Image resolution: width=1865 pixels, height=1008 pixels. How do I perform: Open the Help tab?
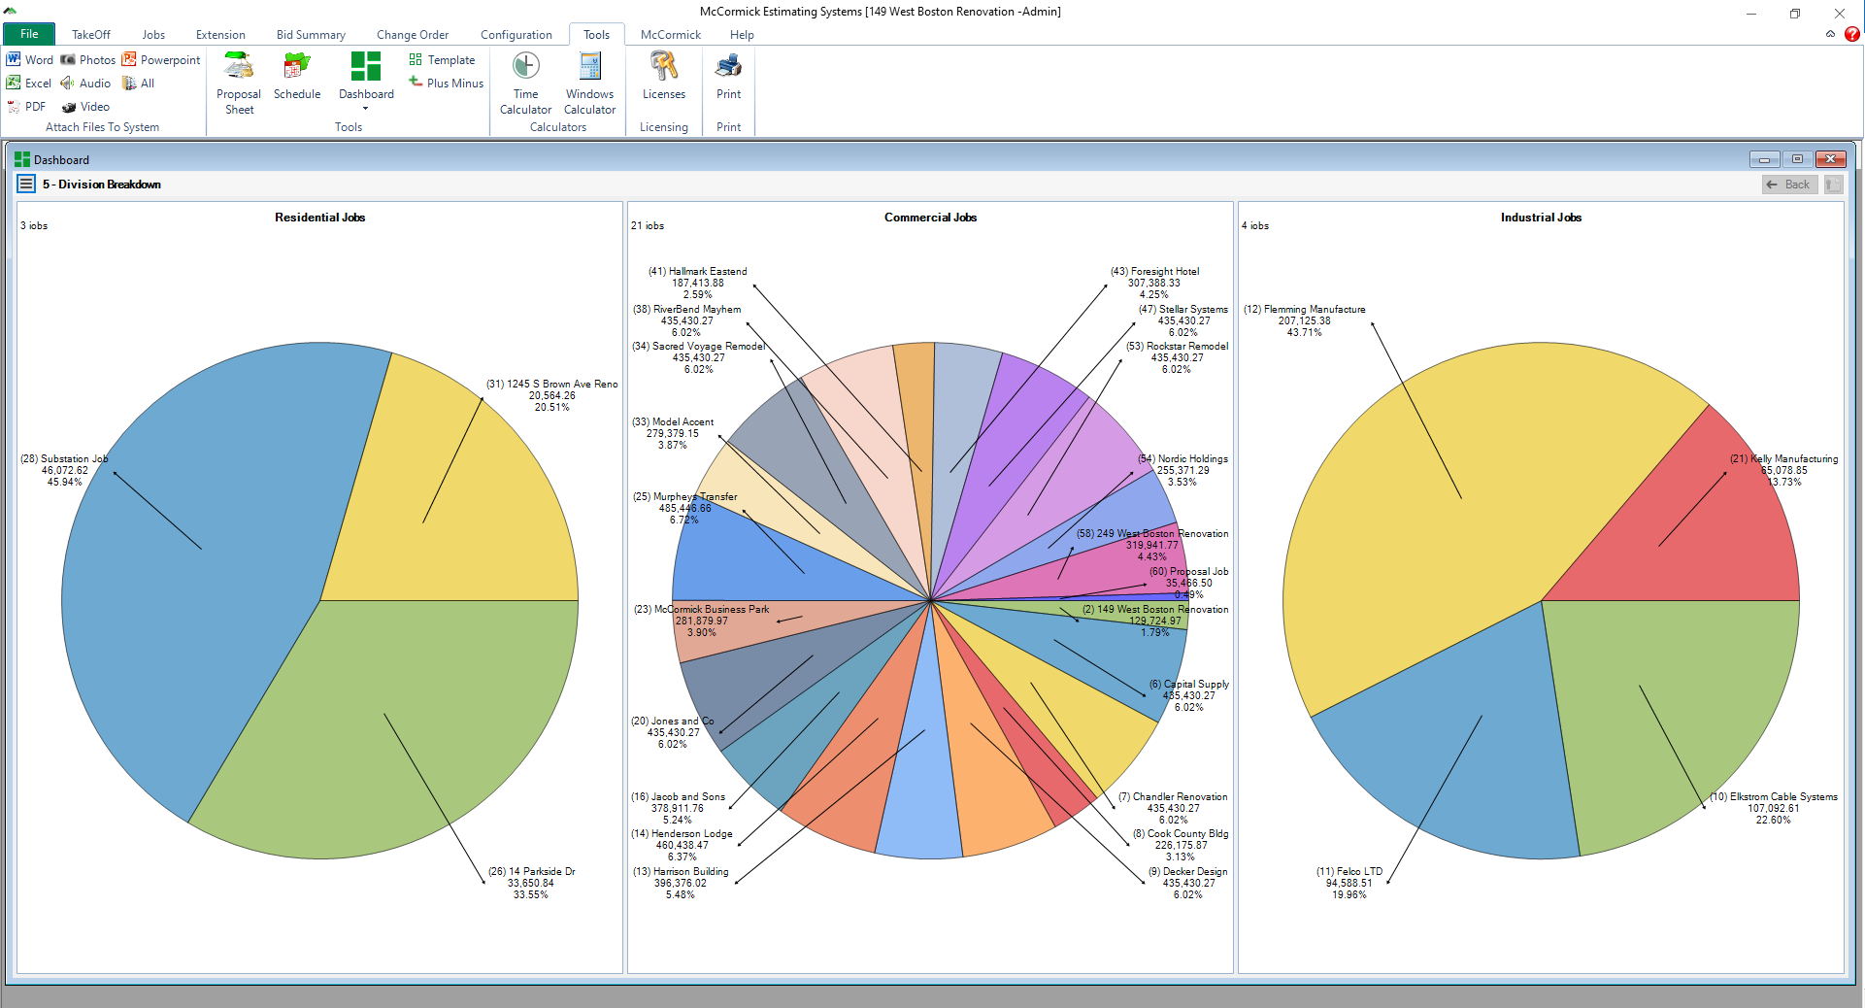742,34
